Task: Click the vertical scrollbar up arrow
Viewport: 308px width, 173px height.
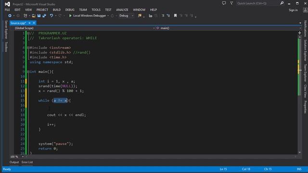Action: (299, 37)
